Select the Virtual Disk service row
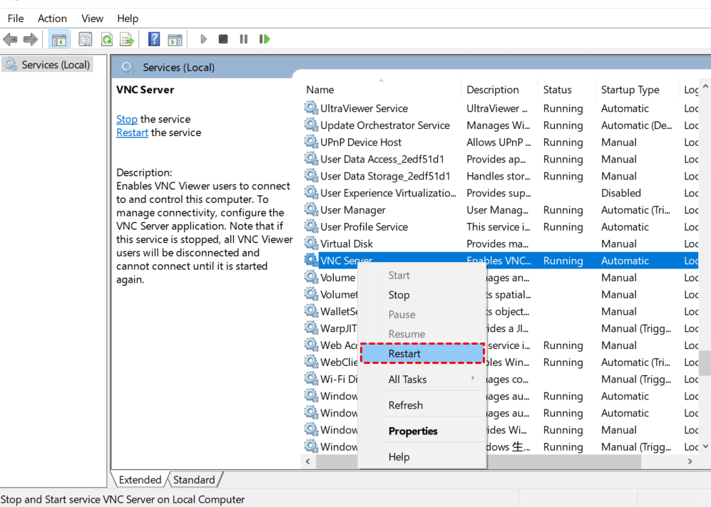711x507 pixels. pyautogui.click(x=501, y=244)
